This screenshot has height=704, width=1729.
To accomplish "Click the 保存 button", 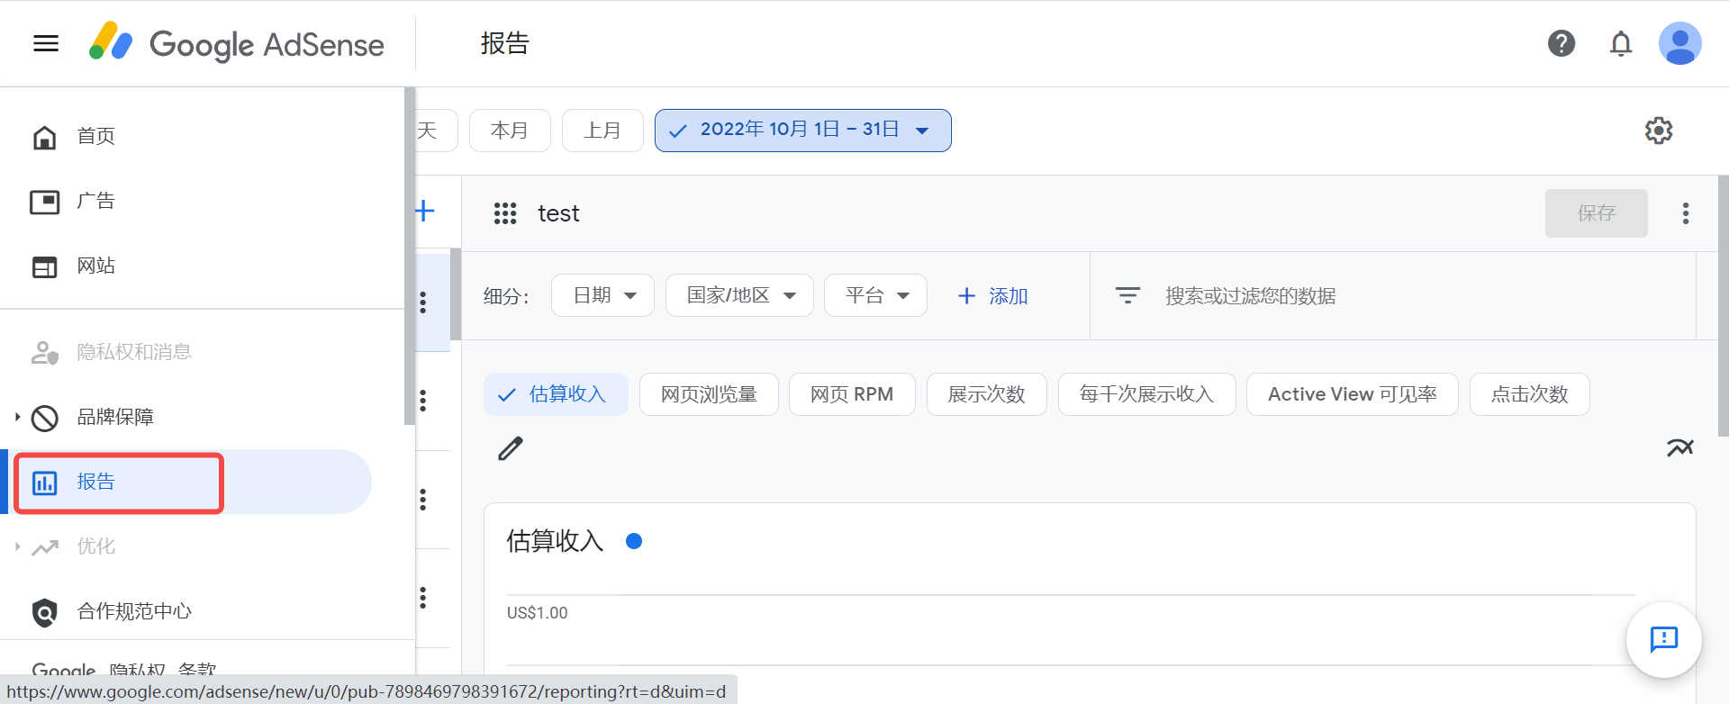I will coord(1596,213).
